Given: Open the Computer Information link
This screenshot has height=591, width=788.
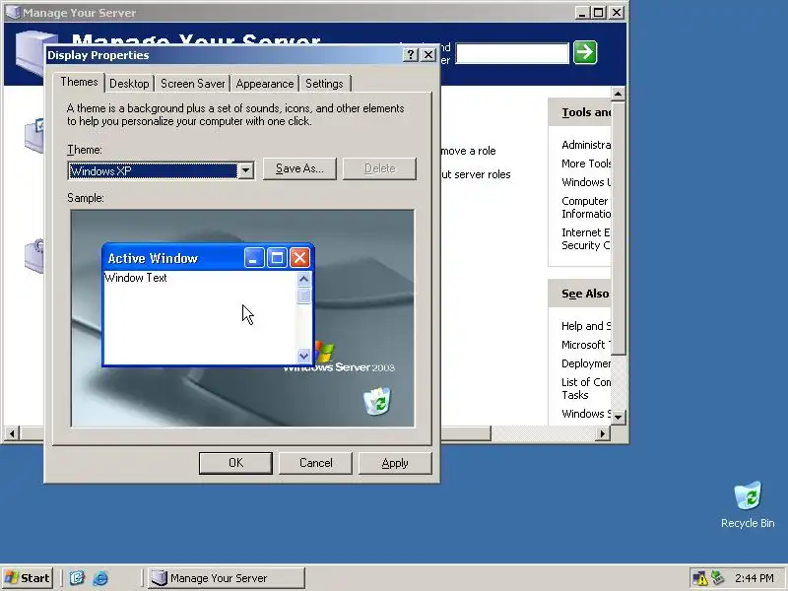Looking at the screenshot, I should point(585,207).
